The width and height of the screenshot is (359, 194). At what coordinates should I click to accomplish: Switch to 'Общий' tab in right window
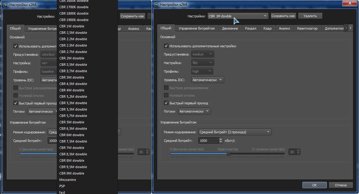click(166, 28)
